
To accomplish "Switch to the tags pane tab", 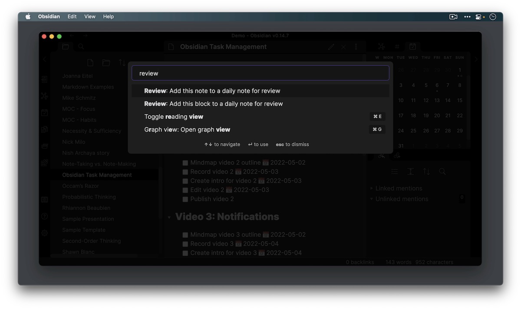I will [x=397, y=46].
